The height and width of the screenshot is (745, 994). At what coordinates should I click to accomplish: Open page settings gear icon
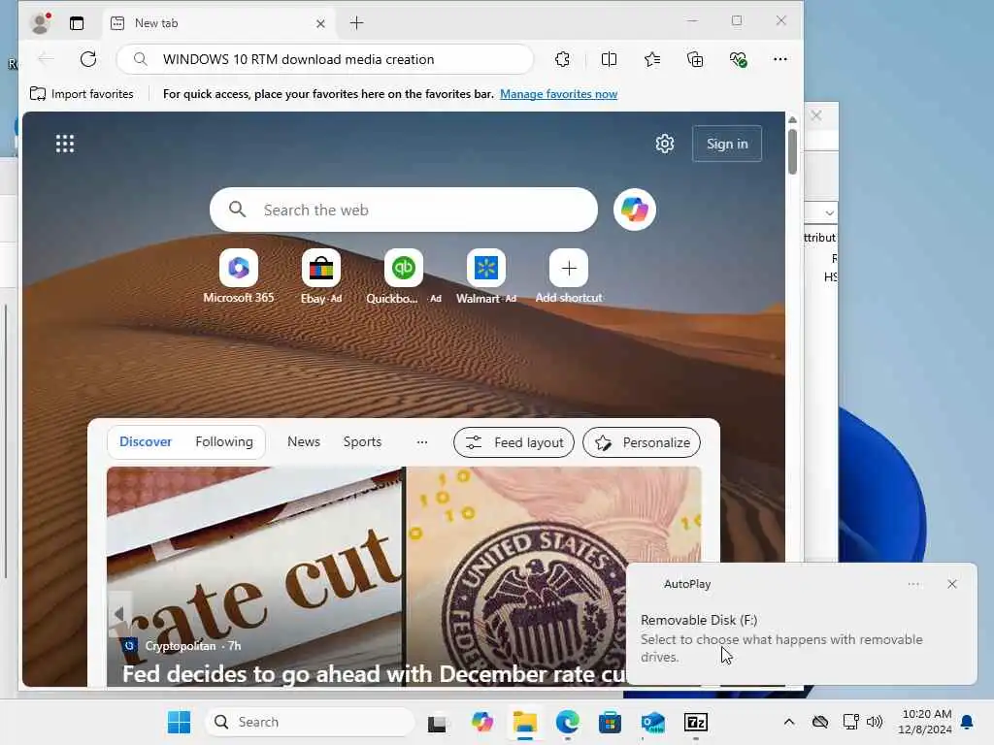(x=664, y=144)
